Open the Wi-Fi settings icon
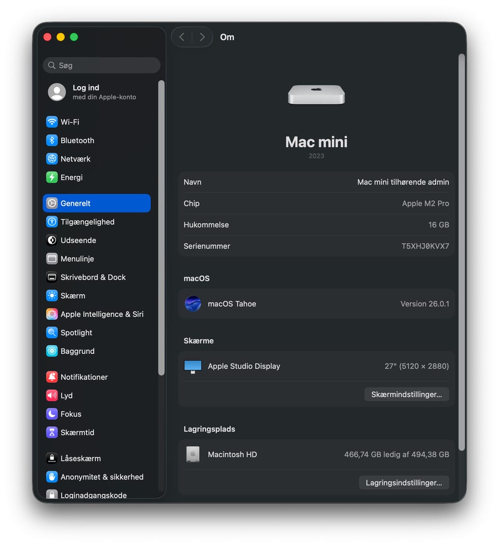Screen dimensions: 499x546 (x=52, y=122)
